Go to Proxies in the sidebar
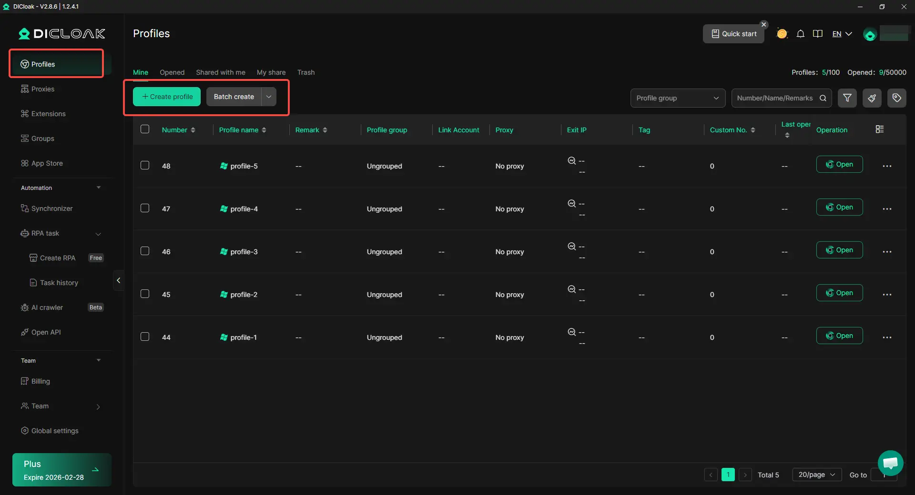Image resolution: width=915 pixels, height=495 pixels. (x=43, y=89)
